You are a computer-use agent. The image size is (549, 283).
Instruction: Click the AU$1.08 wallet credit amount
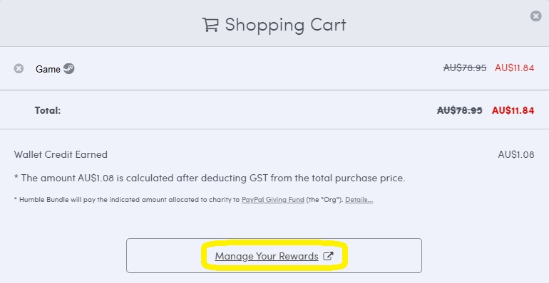pyautogui.click(x=516, y=154)
